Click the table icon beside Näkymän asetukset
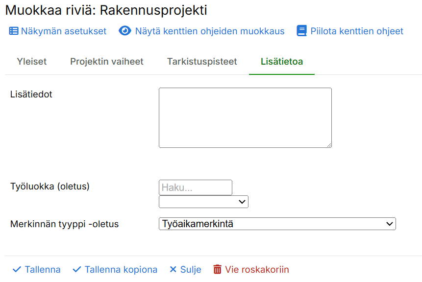 (x=14, y=31)
